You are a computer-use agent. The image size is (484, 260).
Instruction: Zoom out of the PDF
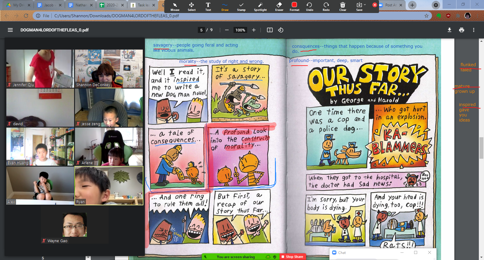pyautogui.click(x=227, y=30)
